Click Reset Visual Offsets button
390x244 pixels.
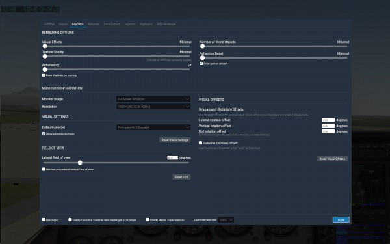332,159
